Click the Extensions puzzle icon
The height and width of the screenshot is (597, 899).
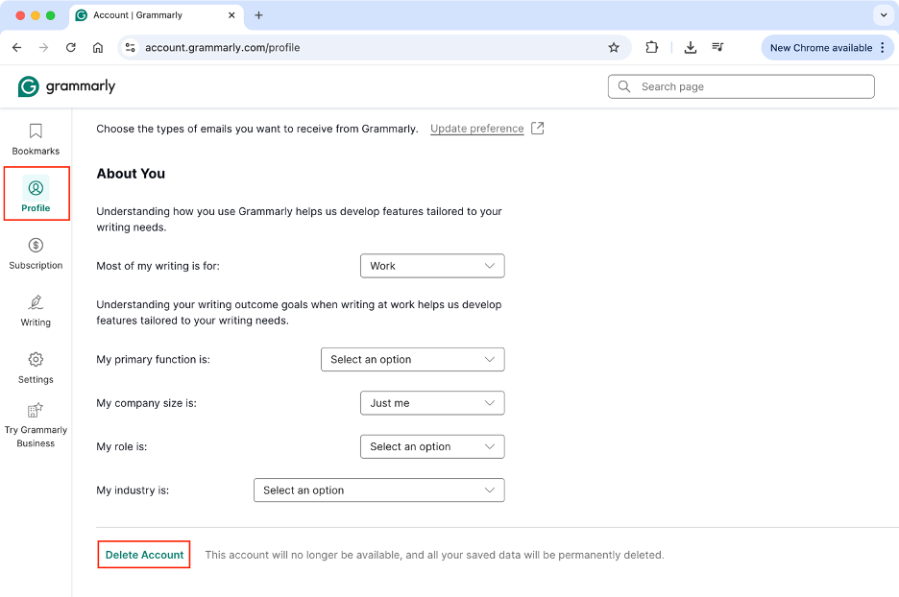point(652,46)
